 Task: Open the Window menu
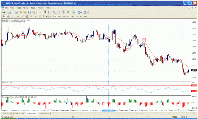[x=41, y=8]
